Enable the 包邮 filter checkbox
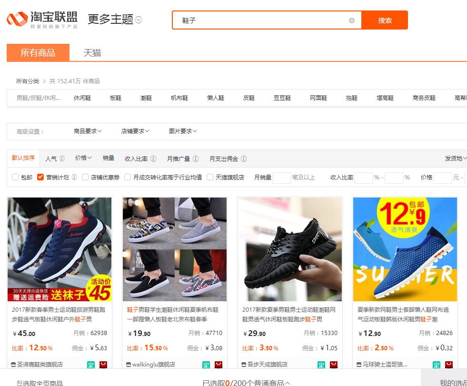This screenshot has width=467, height=386. (15, 177)
